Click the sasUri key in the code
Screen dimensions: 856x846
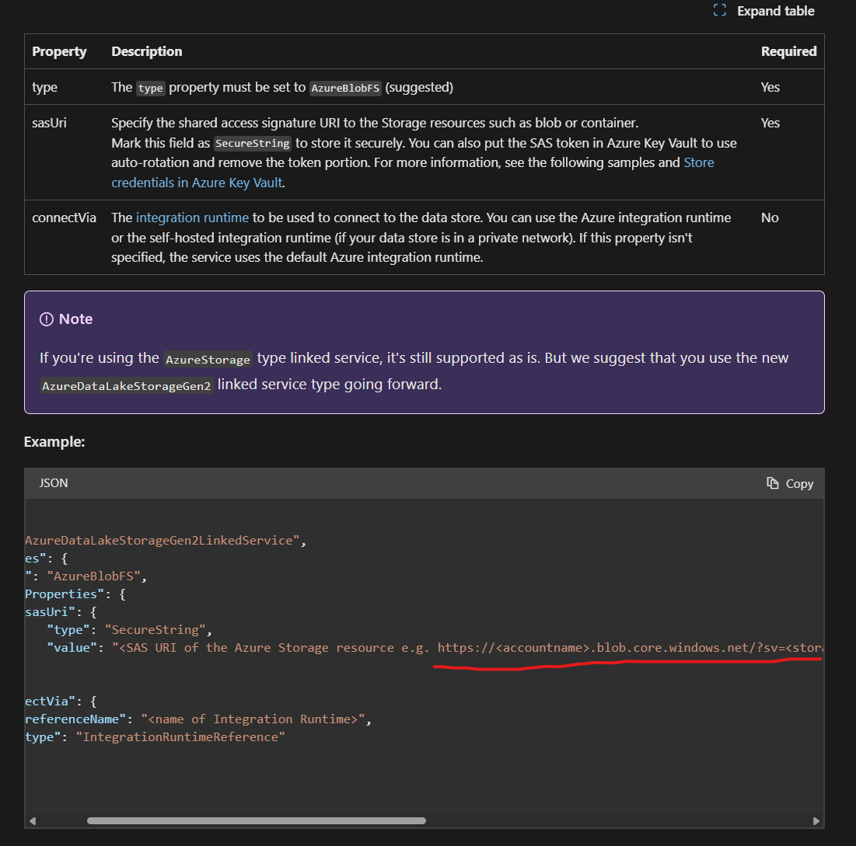click(x=50, y=612)
